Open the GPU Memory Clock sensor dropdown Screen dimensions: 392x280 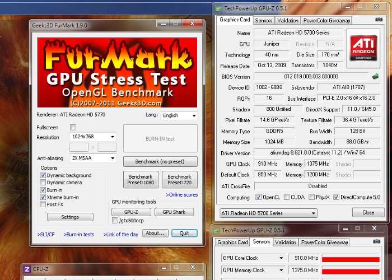coord(253,270)
